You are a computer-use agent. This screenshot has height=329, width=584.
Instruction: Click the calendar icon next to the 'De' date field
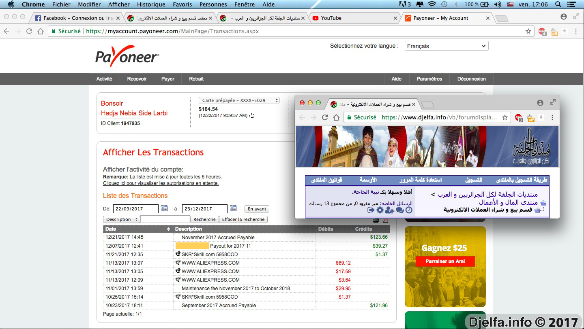[x=164, y=208]
